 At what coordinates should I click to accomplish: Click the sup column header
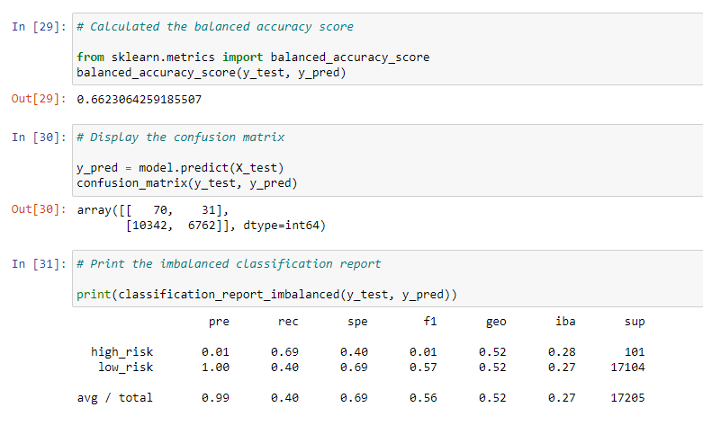pyautogui.click(x=635, y=323)
